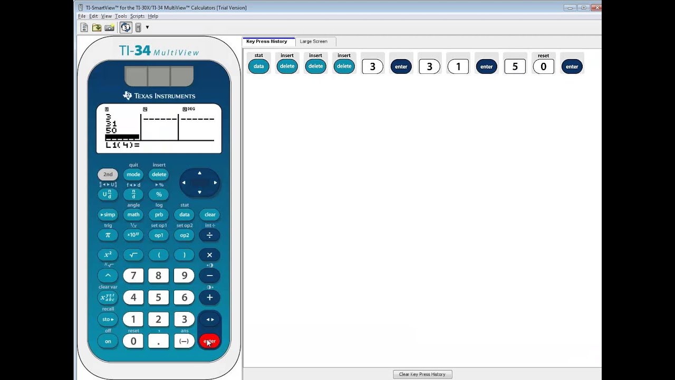Viewport: 675px width, 380px height.
Task: Tap the calculator mode key
Action: click(133, 174)
